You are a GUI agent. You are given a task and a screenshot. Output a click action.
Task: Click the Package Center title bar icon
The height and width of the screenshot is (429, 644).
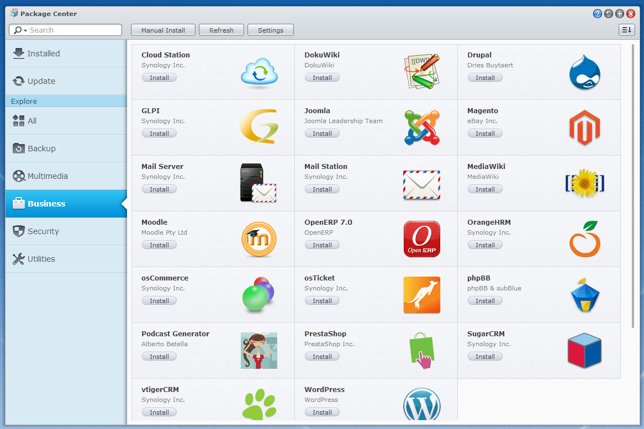pyautogui.click(x=14, y=13)
